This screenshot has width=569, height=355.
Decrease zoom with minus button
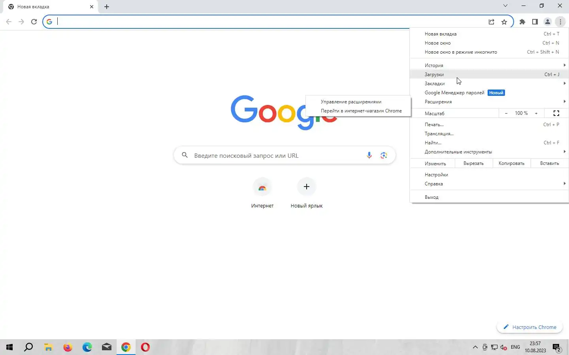pyautogui.click(x=506, y=113)
